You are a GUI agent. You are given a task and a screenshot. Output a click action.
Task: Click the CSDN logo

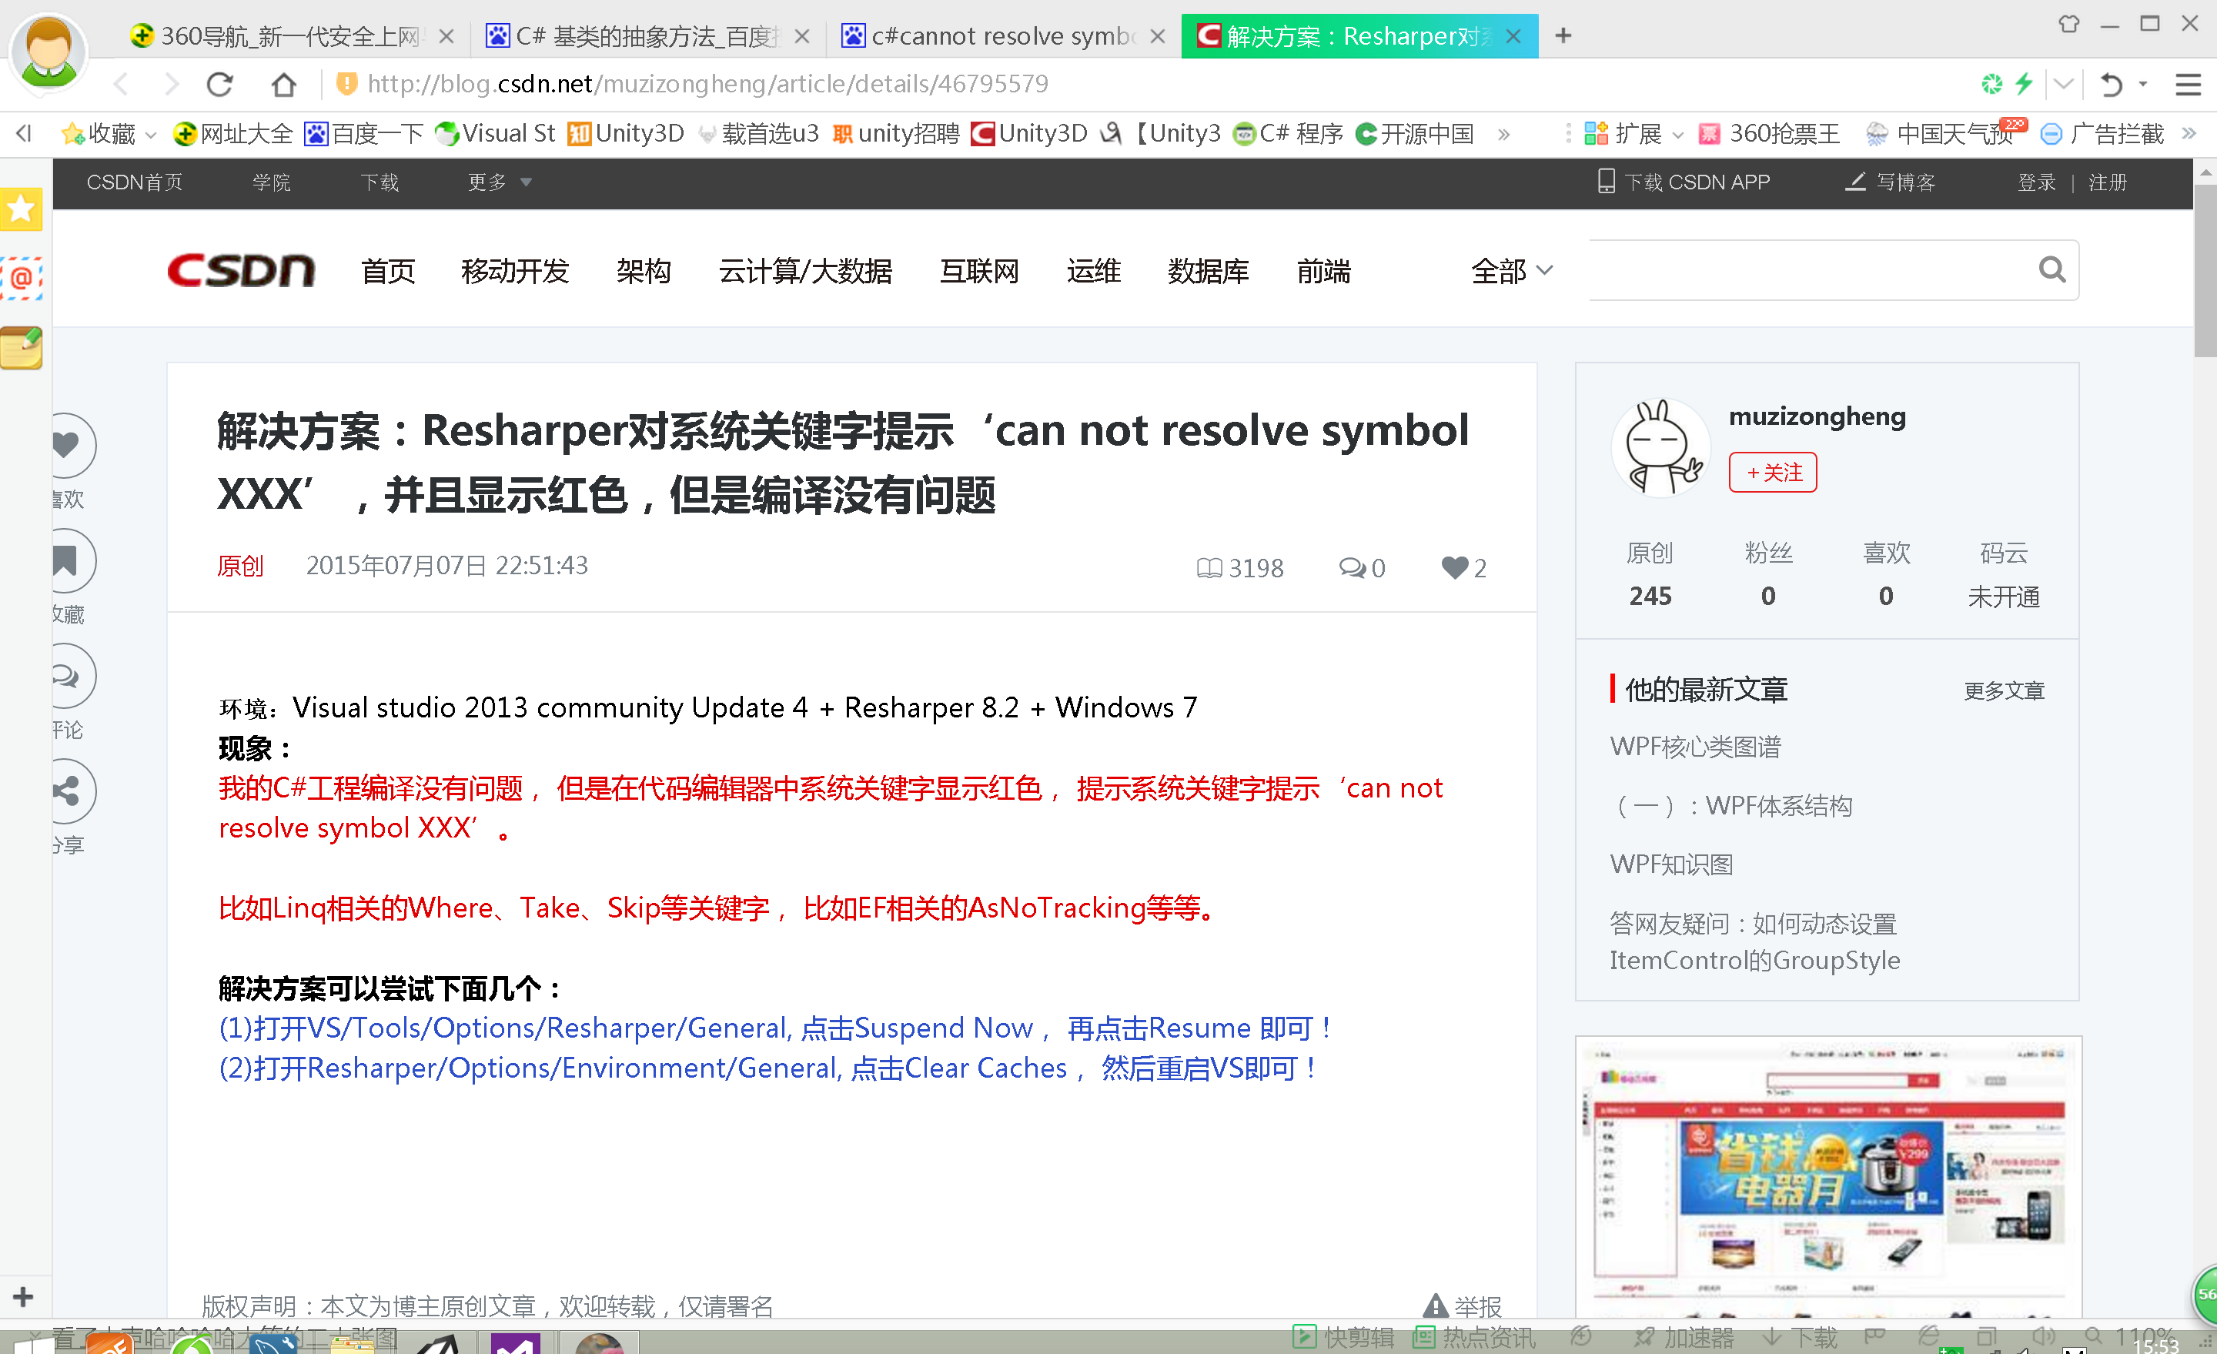pyautogui.click(x=241, y=270)
